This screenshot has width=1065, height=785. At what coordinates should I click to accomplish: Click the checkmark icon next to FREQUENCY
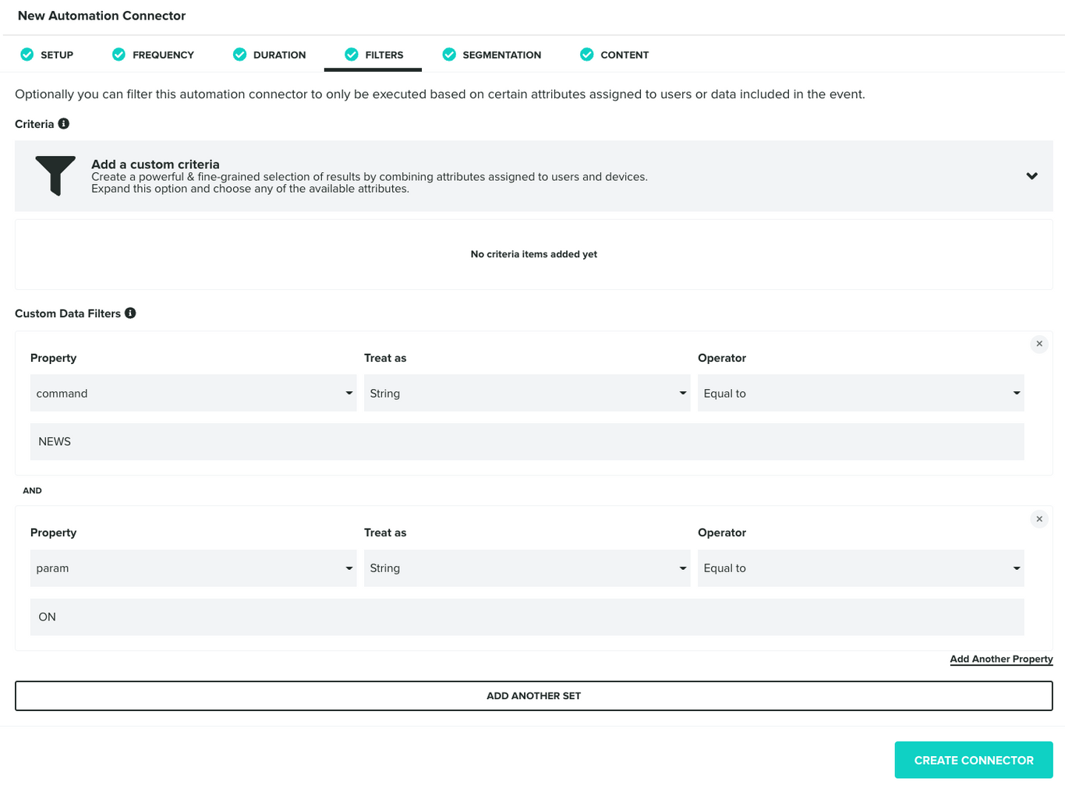[x=119, y=54]
